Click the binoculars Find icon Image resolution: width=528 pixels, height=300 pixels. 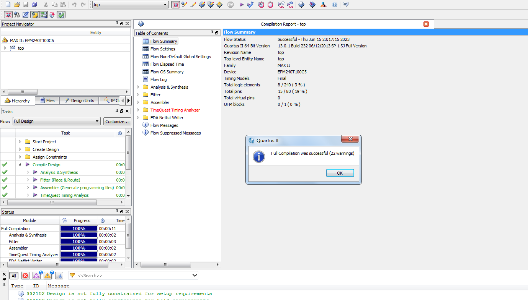[17, 15]
